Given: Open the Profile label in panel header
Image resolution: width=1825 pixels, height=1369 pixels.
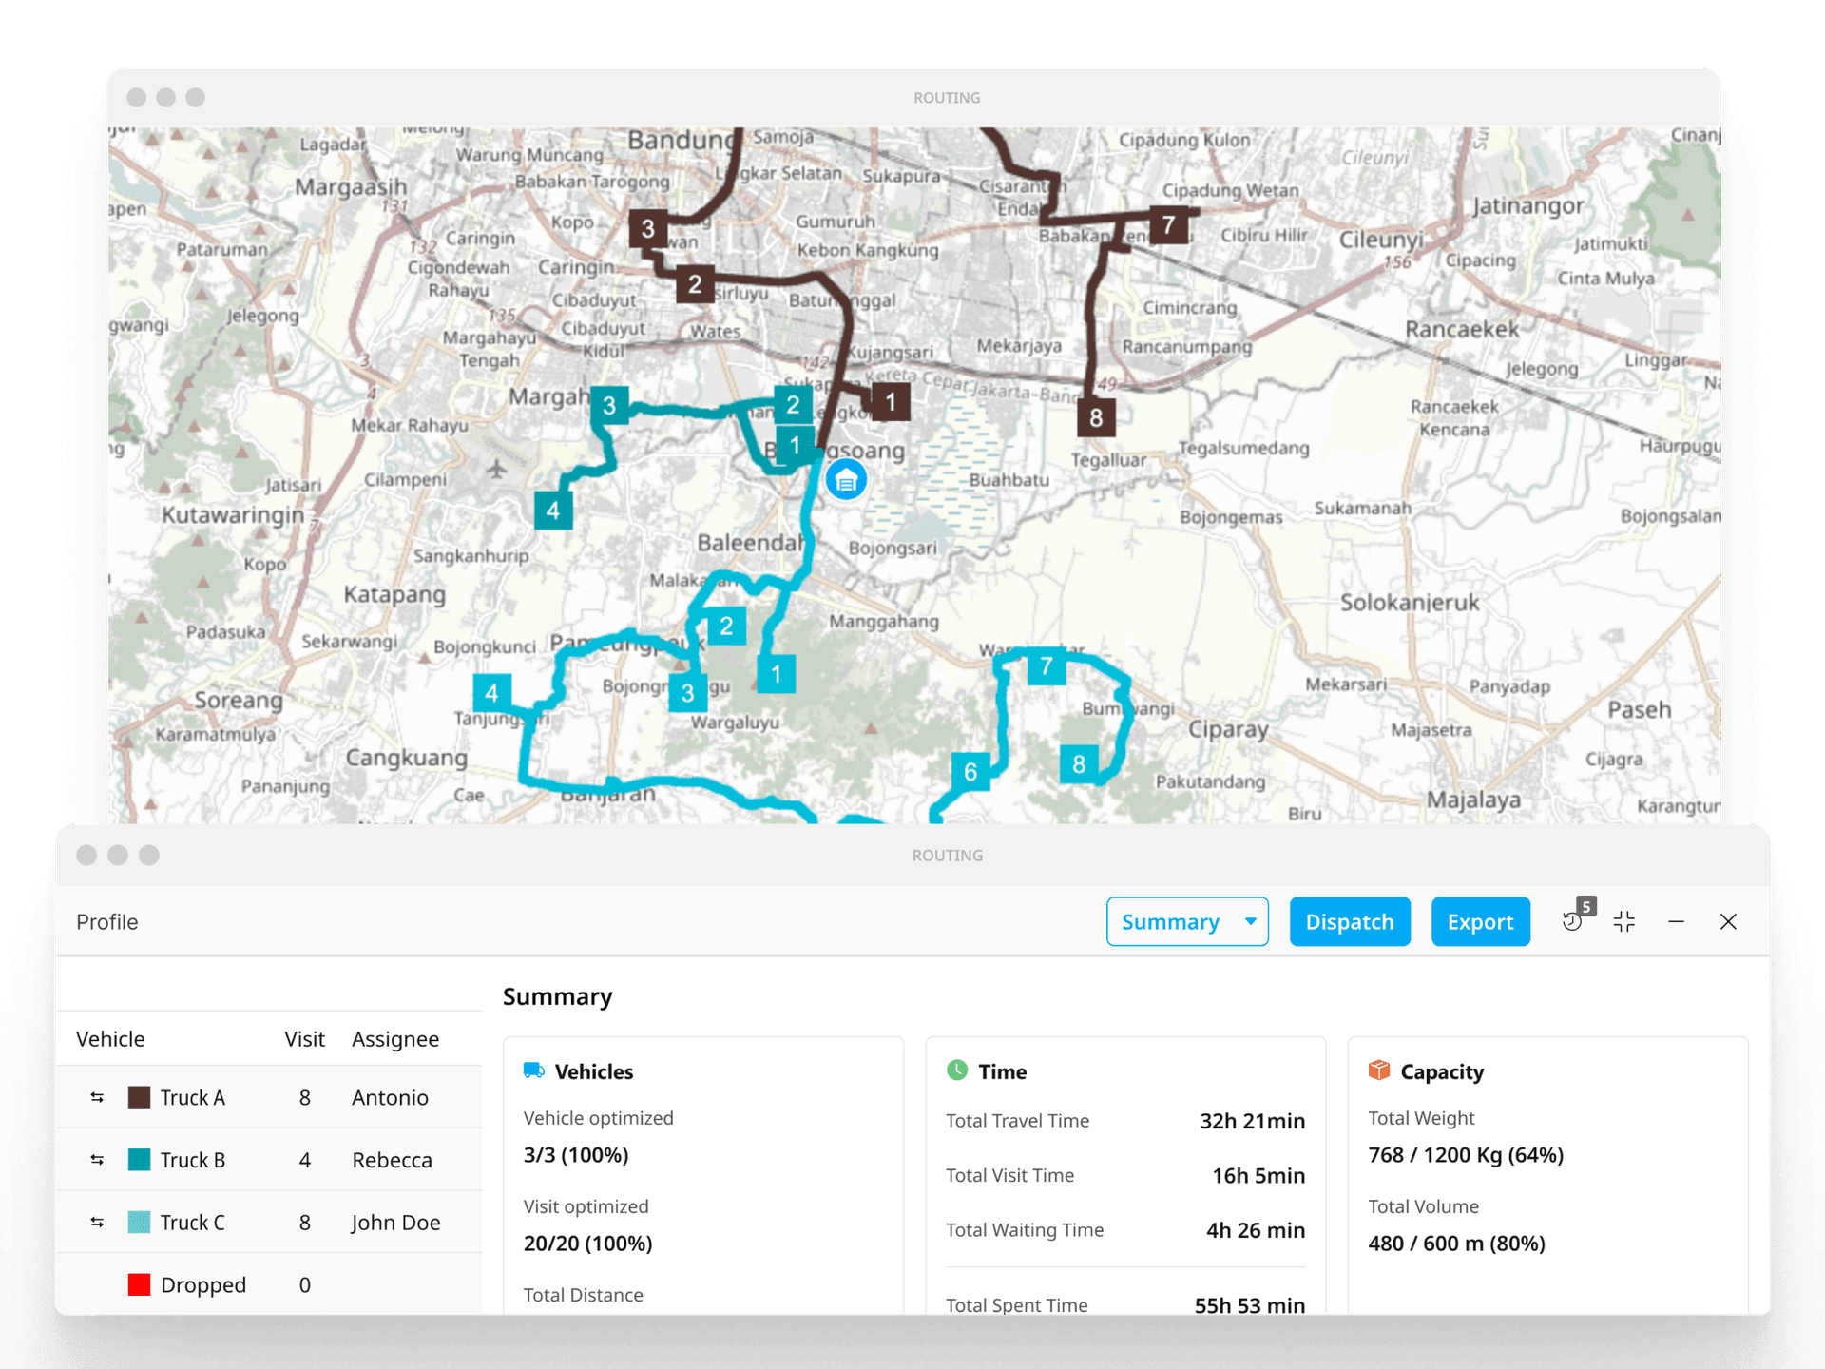Looking at the screenshot, I should point(107,921).
